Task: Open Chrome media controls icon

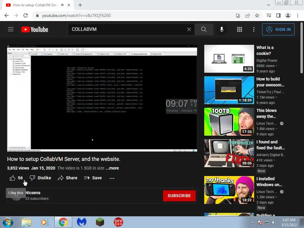Action: pos(269,15)
